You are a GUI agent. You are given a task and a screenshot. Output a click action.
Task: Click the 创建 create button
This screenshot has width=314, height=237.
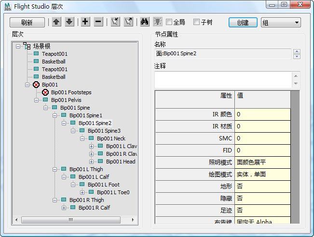[x=243, y=23]
